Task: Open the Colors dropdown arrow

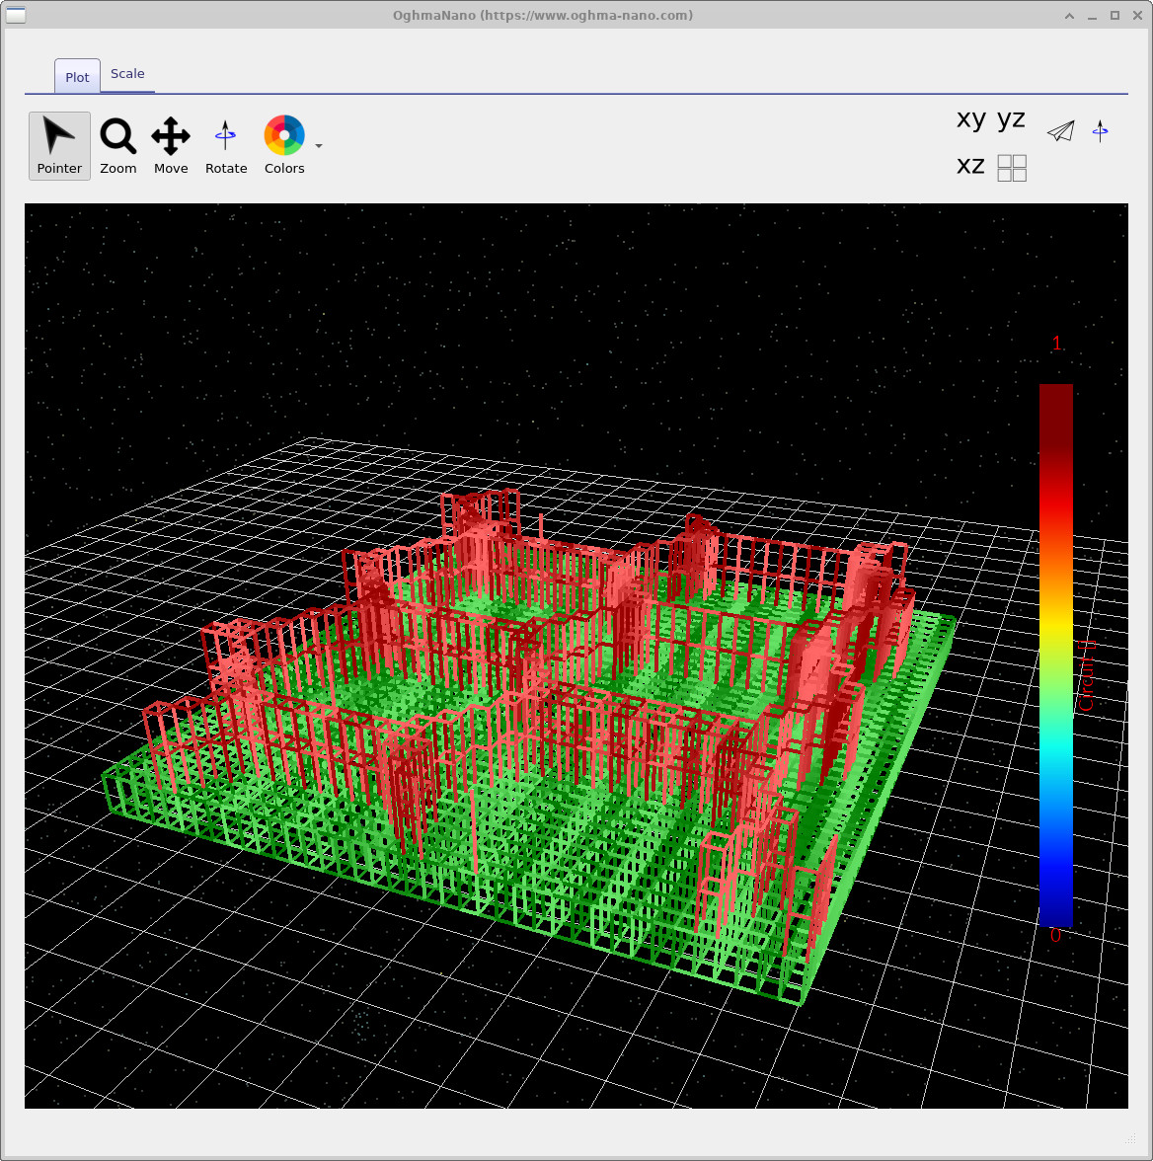Action: [318, 145]
